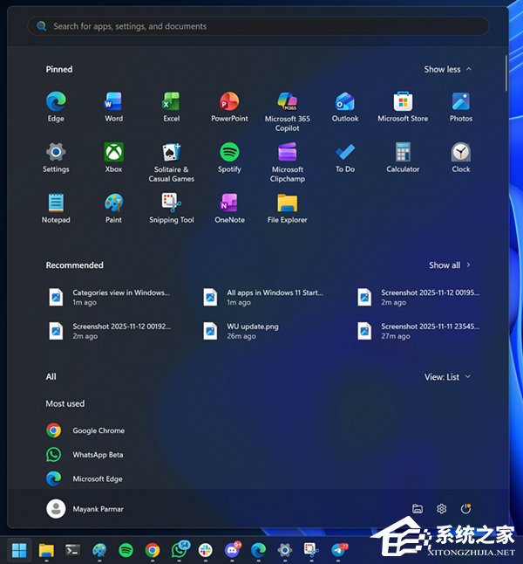This screenshot has height=564, width=523.
Task: Open Mayank Parmar user profile
Action: [x=85, y=509]
